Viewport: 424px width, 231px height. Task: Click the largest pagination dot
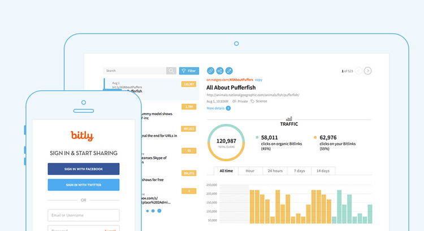coord(159,211)
